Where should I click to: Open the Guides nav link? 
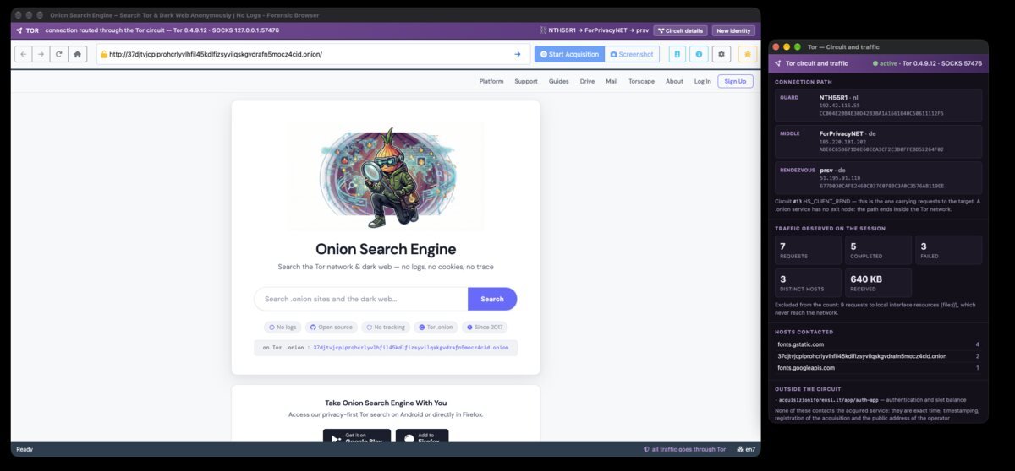click(558, 81)
